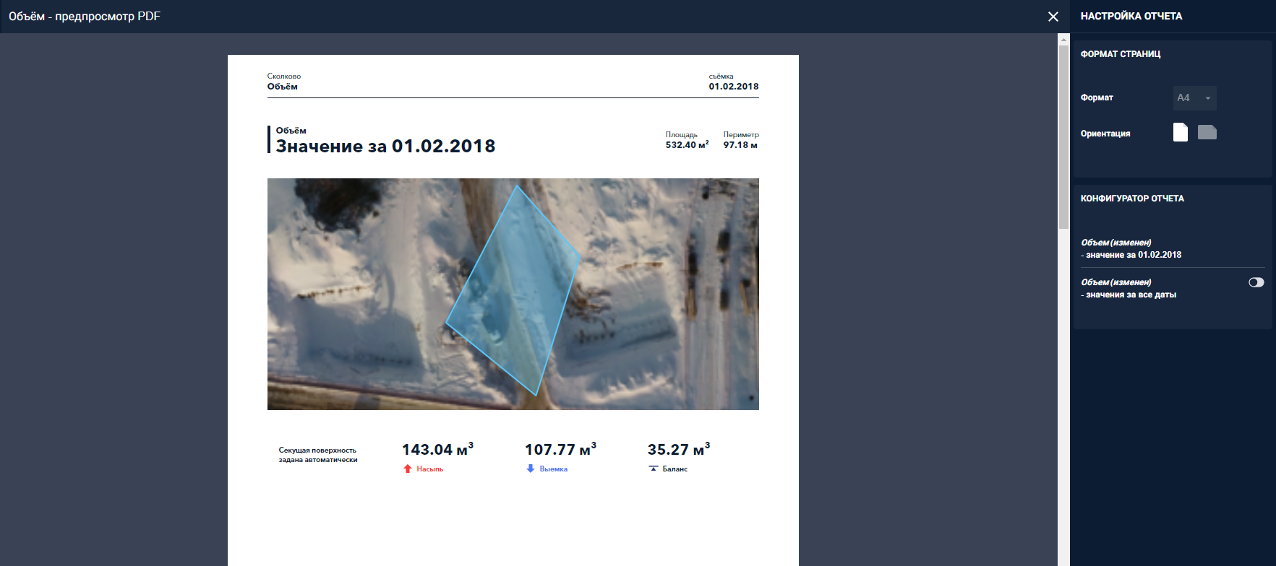Image resolution: width=1276 pixels, height=566 pixels.
Task: Select landscape page orientation icon
Action: pos(1207,132)
